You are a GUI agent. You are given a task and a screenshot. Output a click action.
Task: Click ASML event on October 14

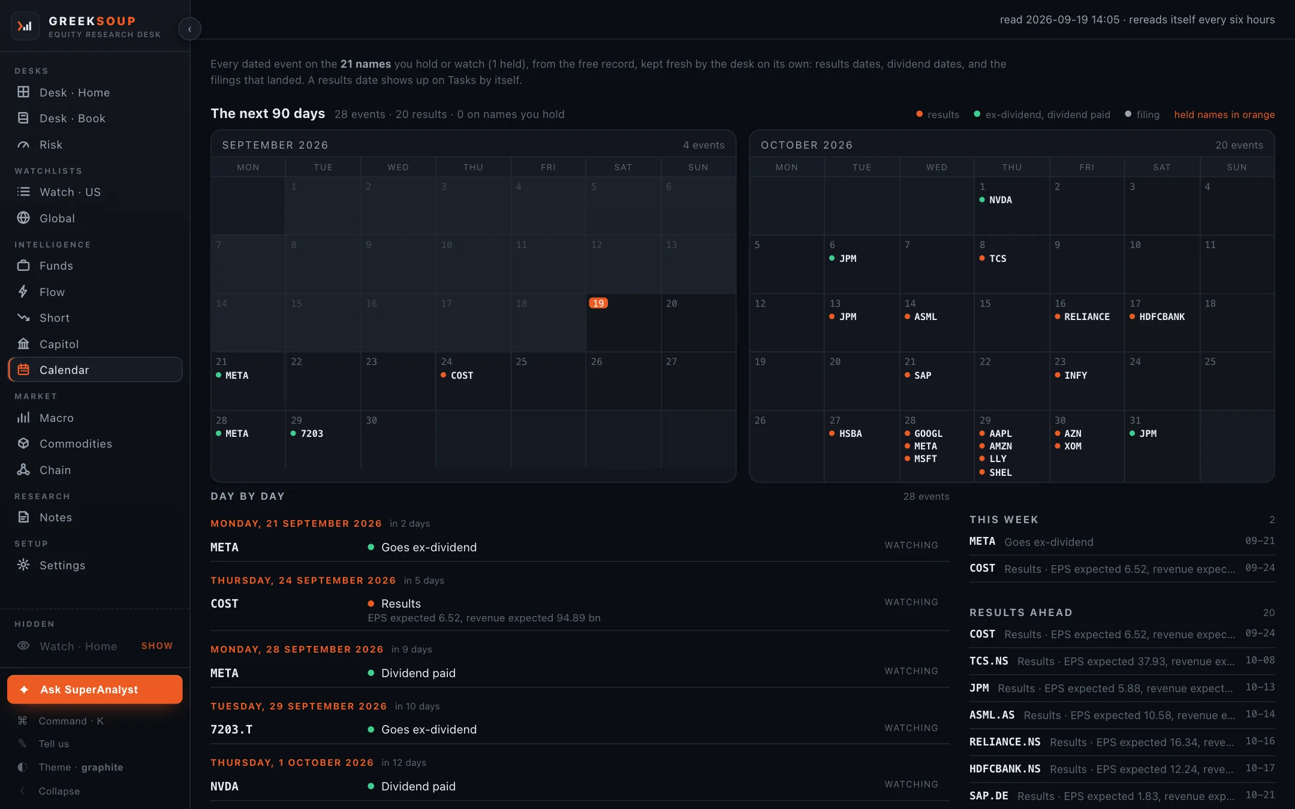921,316
